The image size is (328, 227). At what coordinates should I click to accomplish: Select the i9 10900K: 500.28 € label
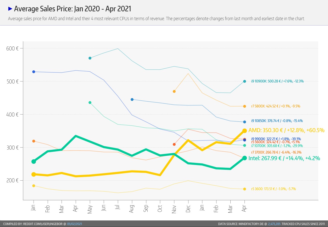[277, 81]
